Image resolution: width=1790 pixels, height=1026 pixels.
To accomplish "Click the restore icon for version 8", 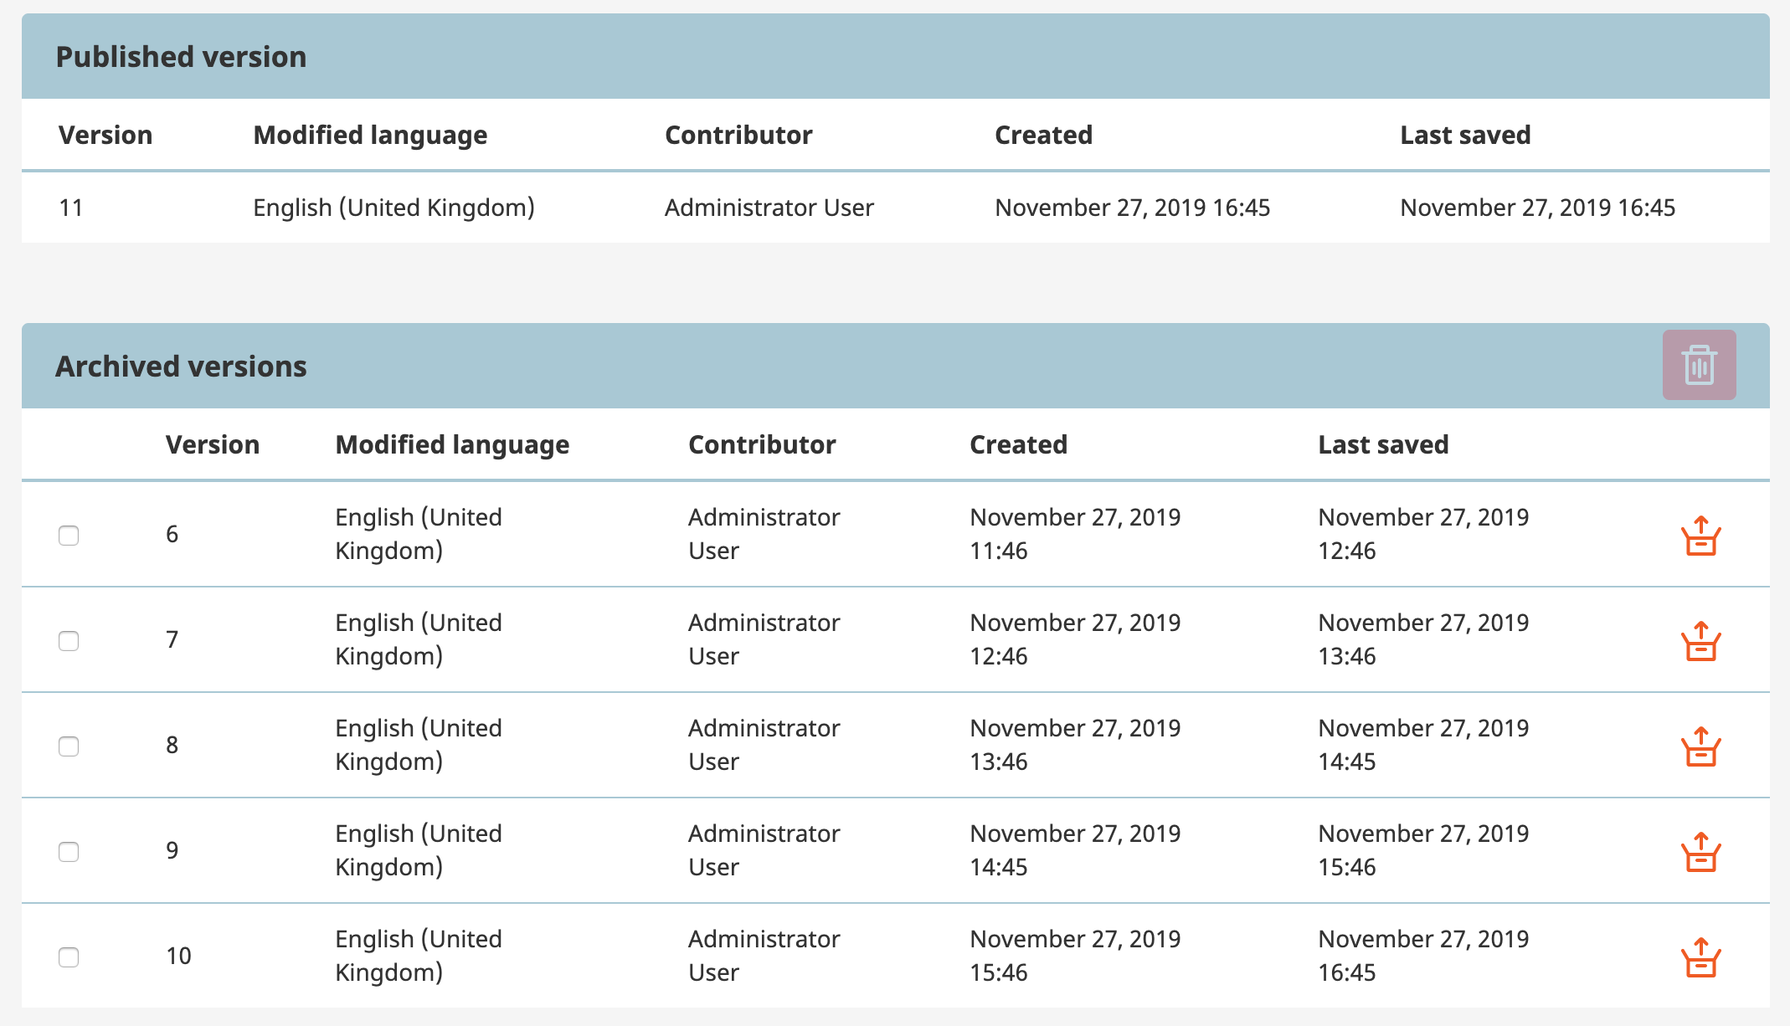I will coord(1700,747).
